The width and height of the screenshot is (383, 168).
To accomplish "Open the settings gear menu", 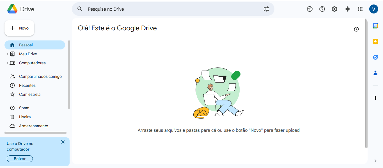I will pos(334,9).
